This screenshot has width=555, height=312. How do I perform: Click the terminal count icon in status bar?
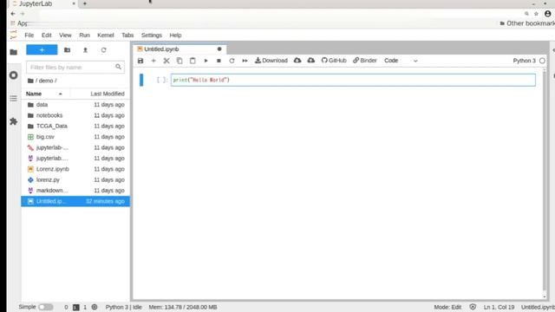[x=76, y=308]
